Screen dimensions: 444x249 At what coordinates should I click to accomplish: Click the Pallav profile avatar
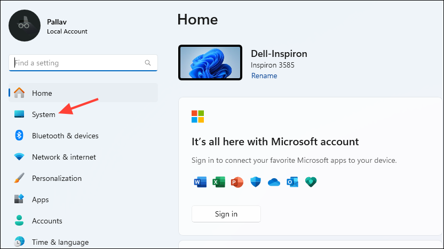(x=25, y=26)
